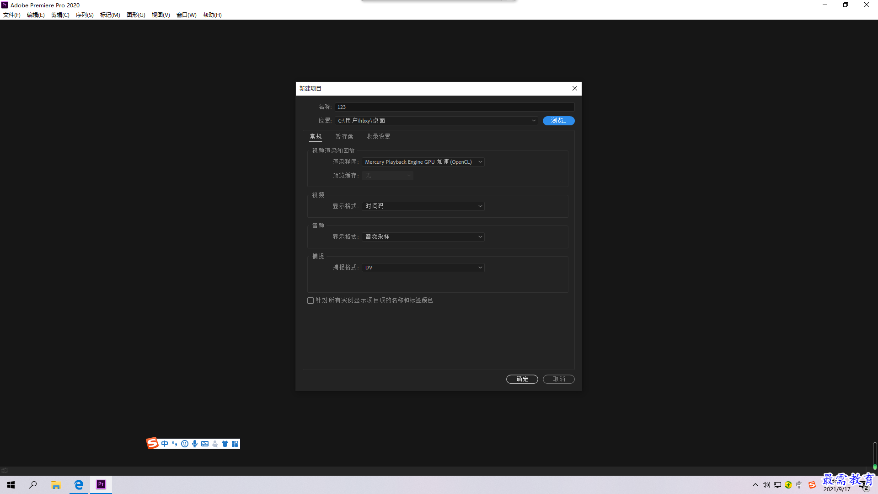
Task: Open the Windows Start menu
Action: point(11,485)
